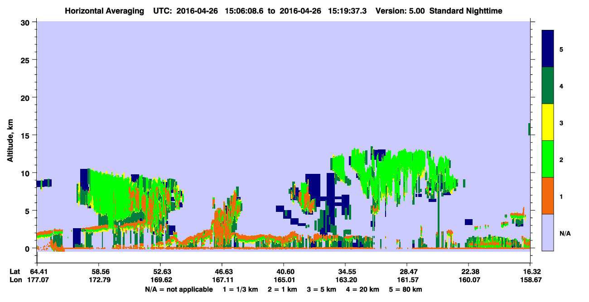This screenshot has height=302, width=589.
Task: Click the dark blue level 5 color swatch
Action: click(x=548, y=49)
